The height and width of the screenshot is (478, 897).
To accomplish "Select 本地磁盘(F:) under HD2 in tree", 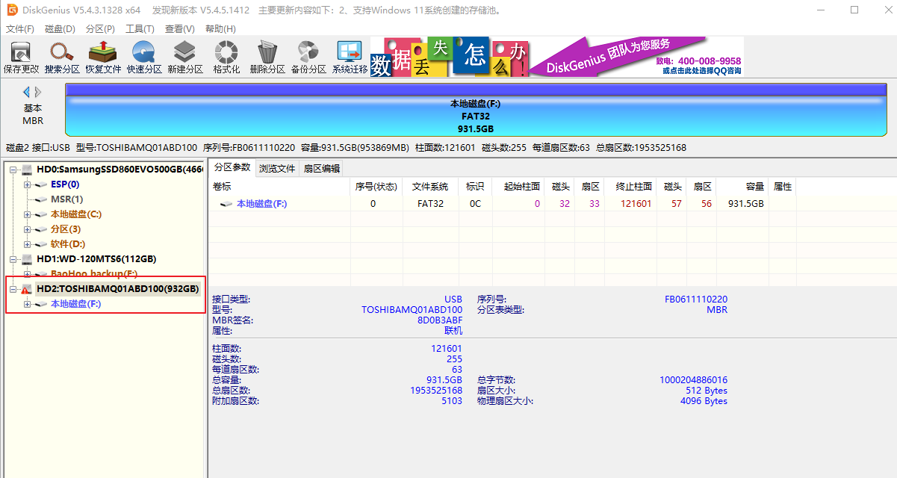I will point(75,304).
